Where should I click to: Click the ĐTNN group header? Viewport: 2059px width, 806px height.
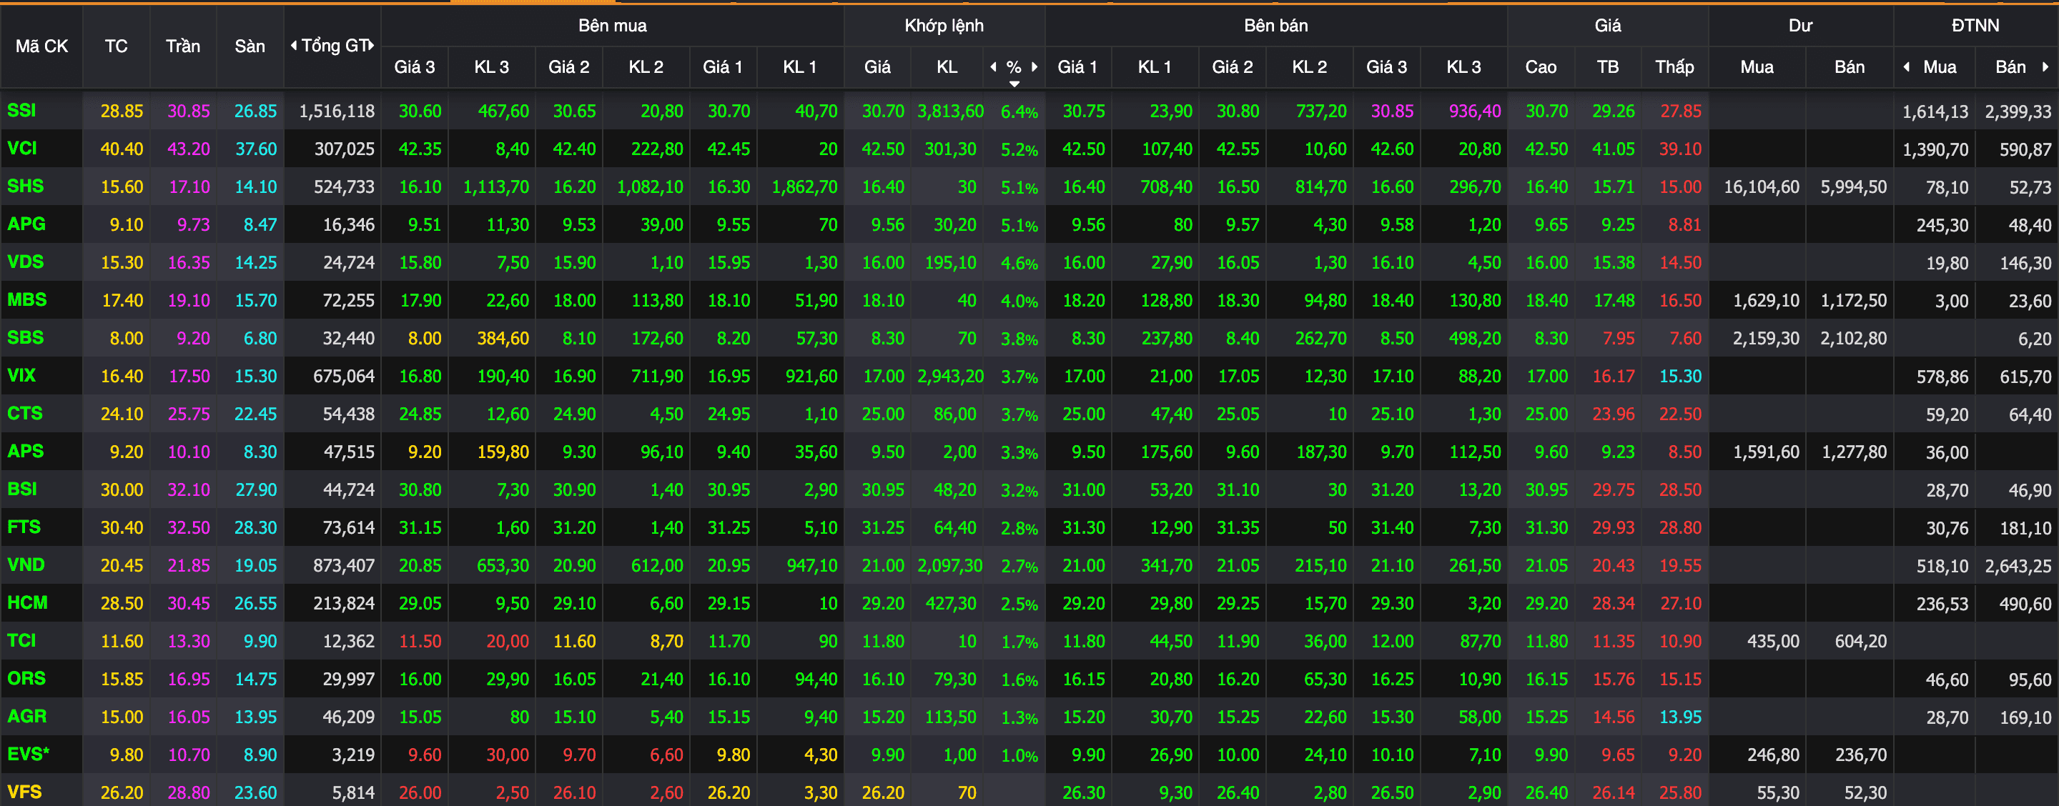pyautogui.click(x=1975, y=26)
